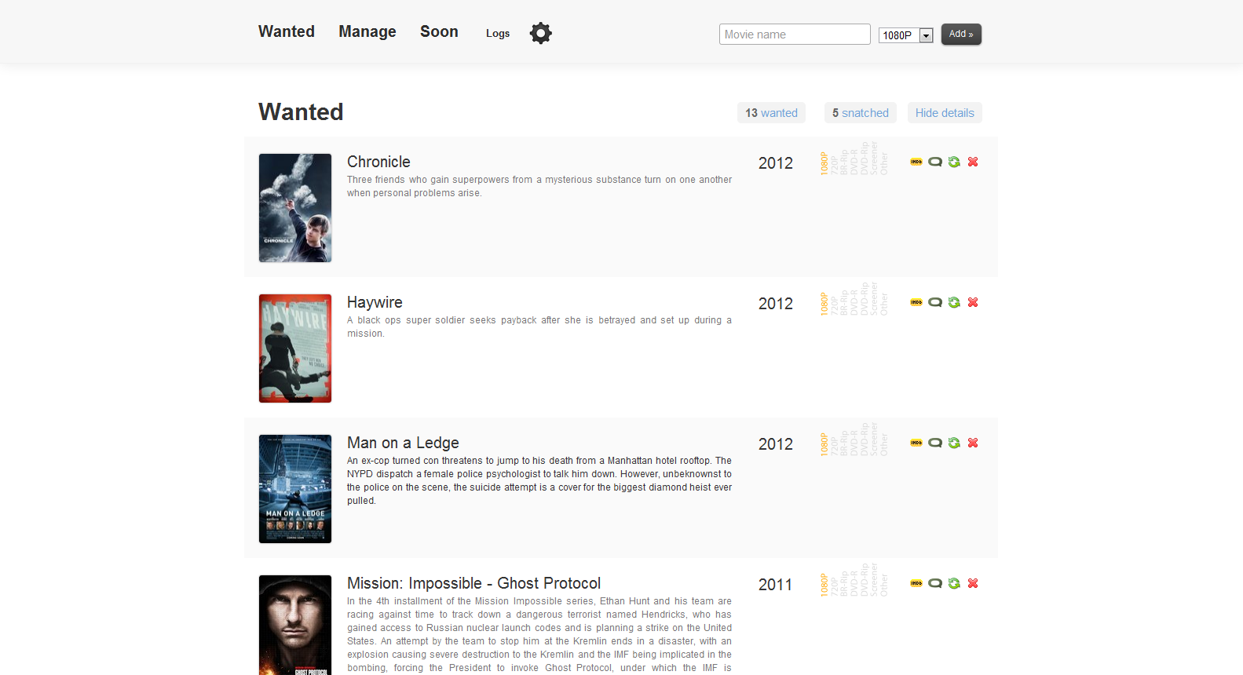
Task: Delete Chronicle from the wanted list
Action: pos(973,162)
